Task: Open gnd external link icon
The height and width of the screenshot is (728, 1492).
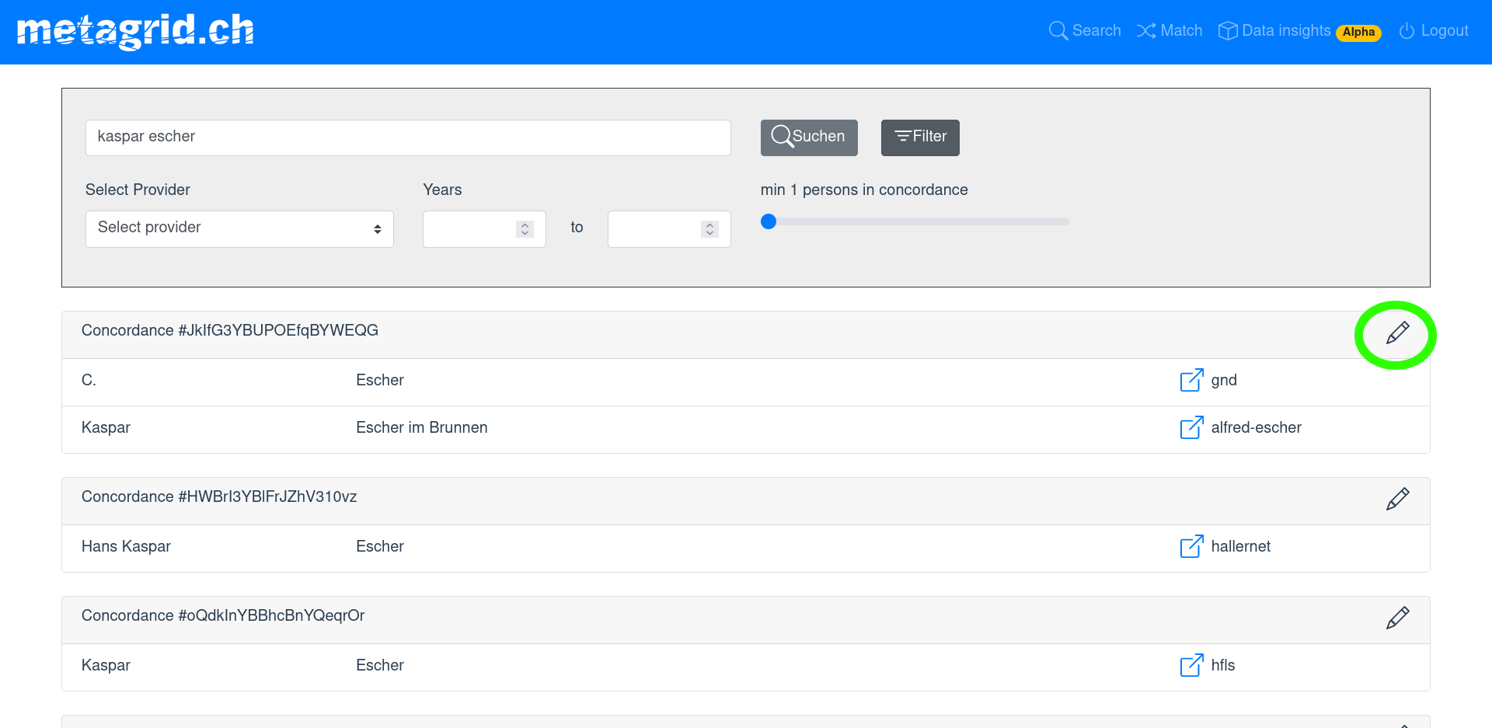Action: (1191, 380)
